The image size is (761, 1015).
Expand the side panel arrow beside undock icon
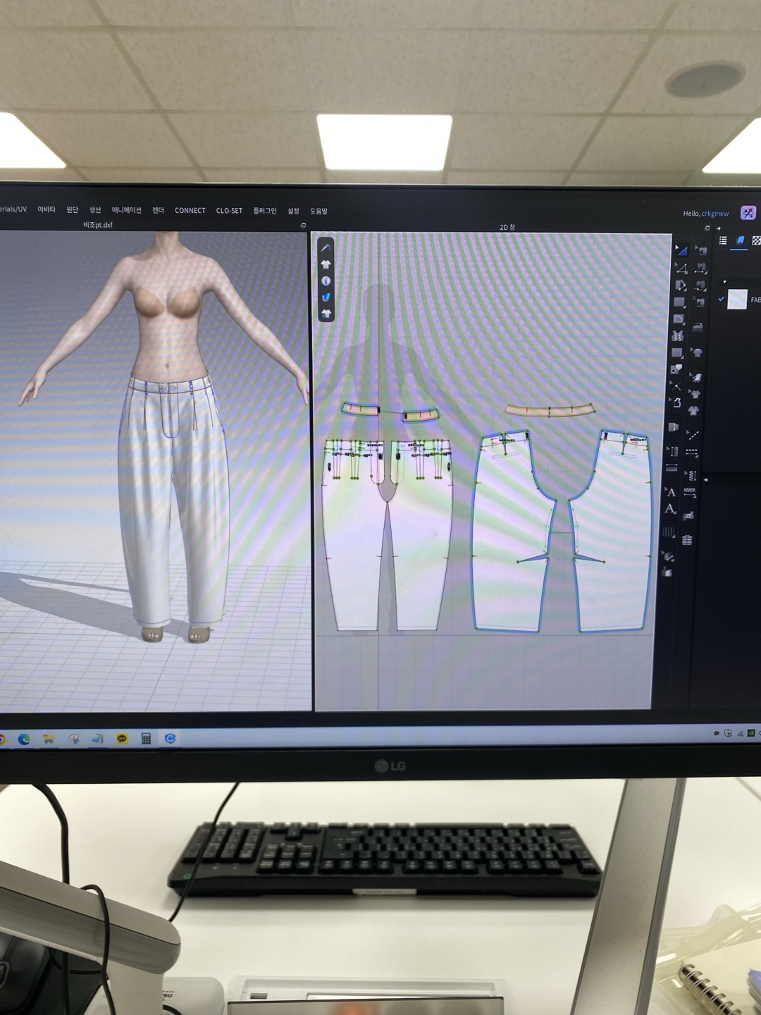[x=719, y=228]
